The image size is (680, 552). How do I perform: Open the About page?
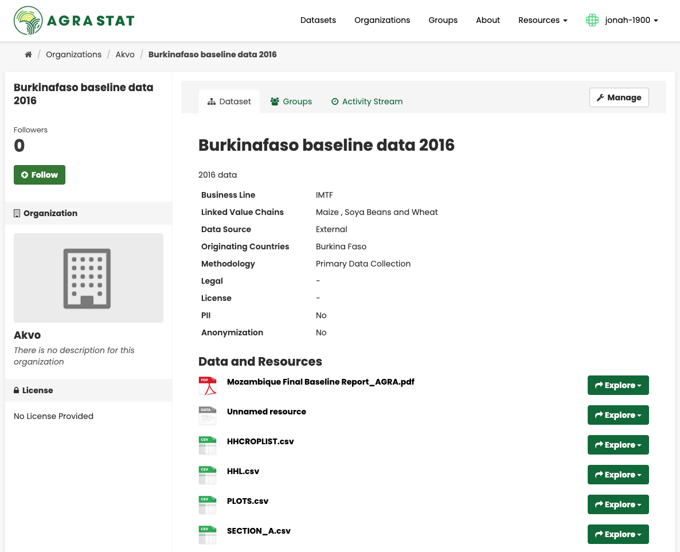tap(488, 21)
